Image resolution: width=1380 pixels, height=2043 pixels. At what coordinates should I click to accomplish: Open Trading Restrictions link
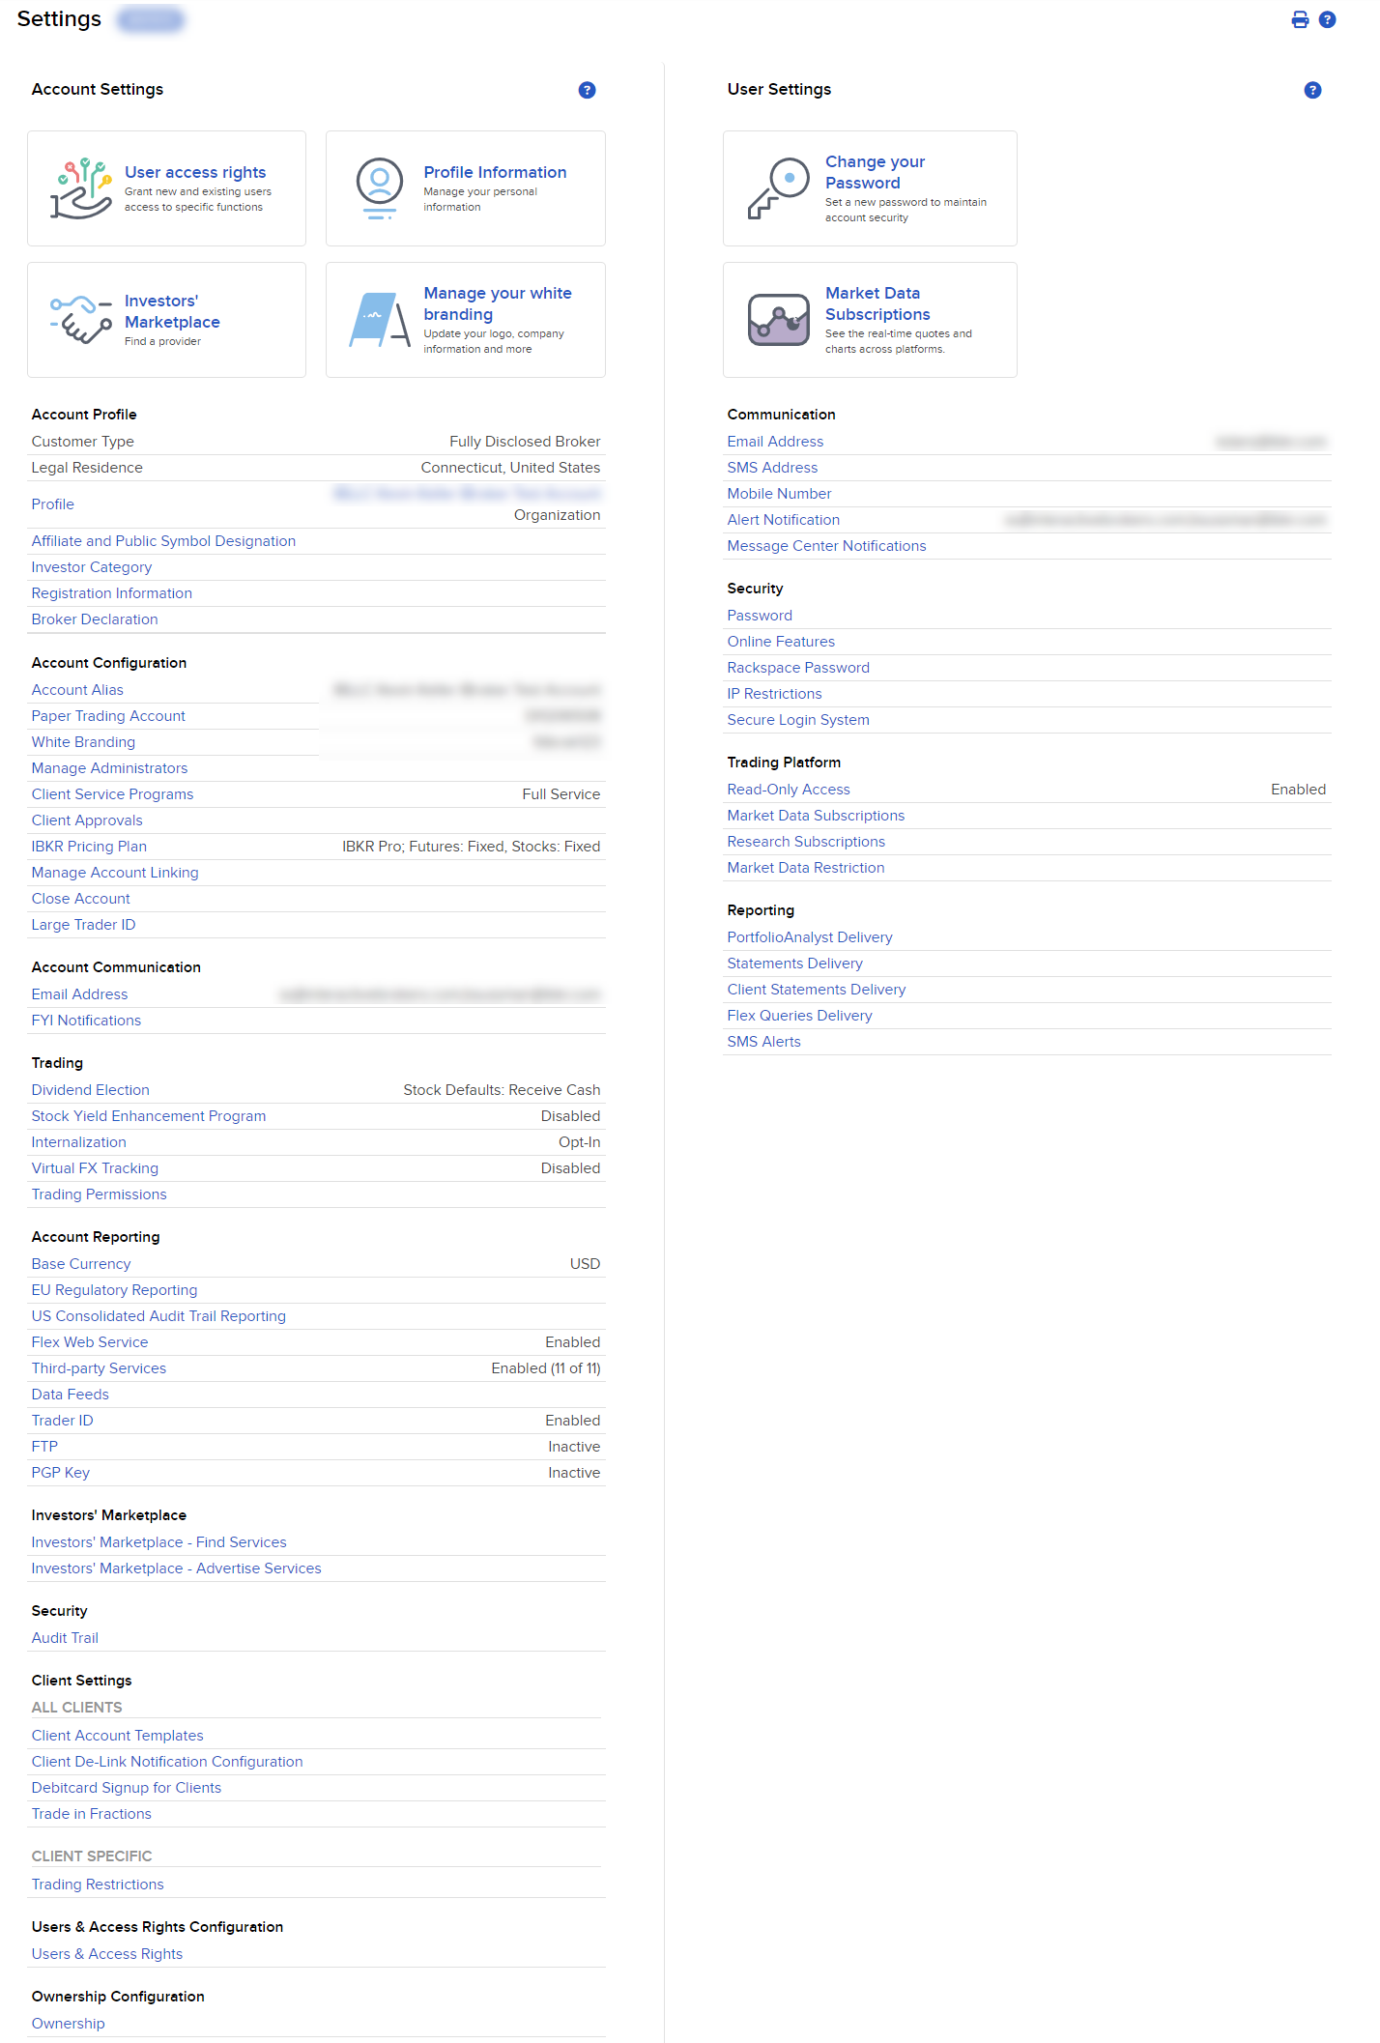[98, 1885]
